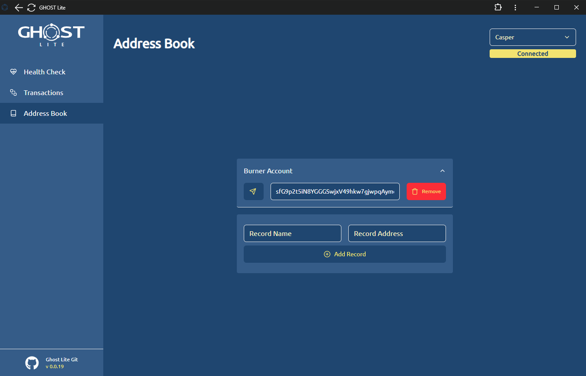
Task: Click the Address Book page heading
Action: click(154, 44)
